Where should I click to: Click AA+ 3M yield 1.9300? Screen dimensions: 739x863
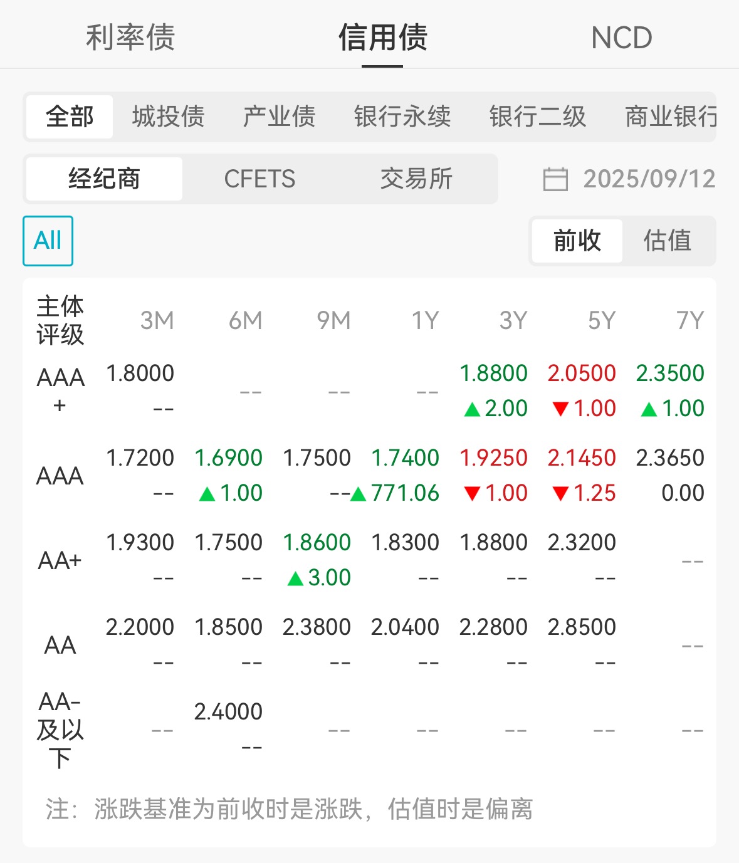140,542
